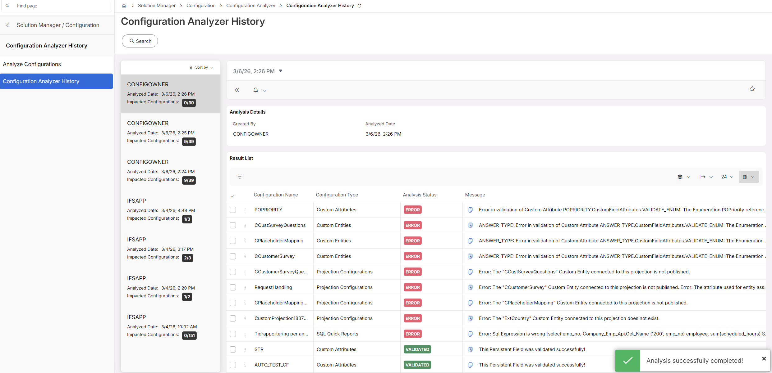772x373 pixels.
Task: Open message details icon for STR row
Action: tap(471, 349)
